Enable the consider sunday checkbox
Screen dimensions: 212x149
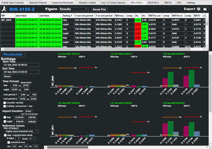tap(4, 103)
